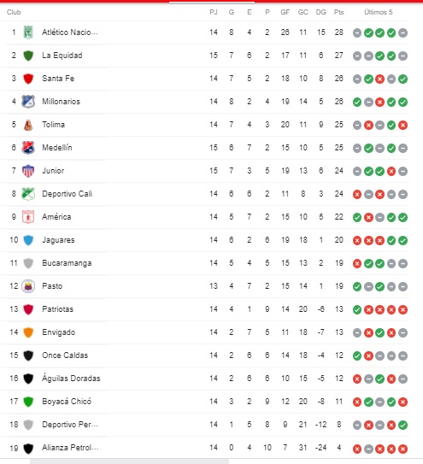
Task: Click the horizontal scrollbar at bottom
Action: click(x=129, y=461)
